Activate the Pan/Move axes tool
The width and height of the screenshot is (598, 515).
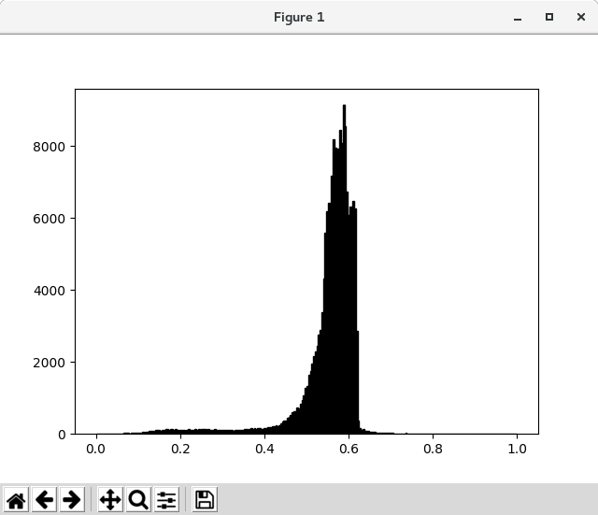110,499
